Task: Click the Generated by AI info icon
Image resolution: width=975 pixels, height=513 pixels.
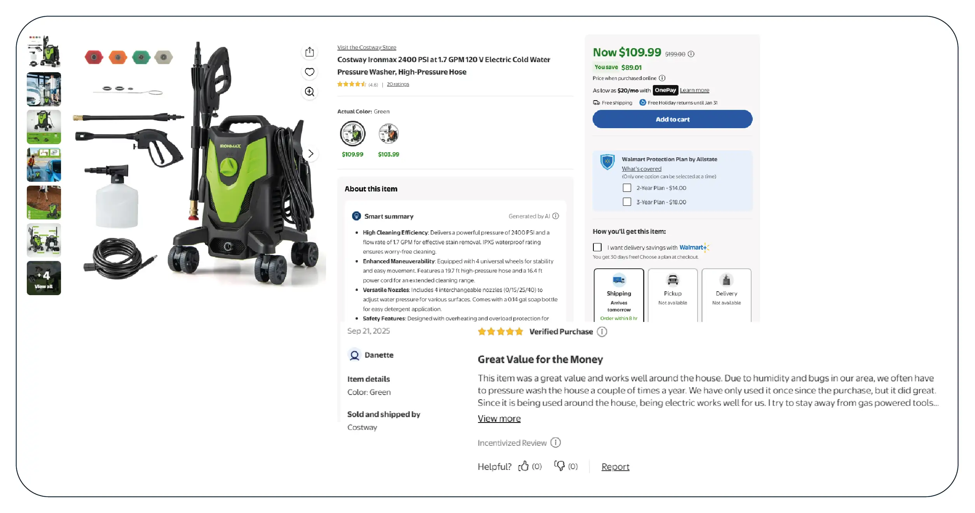Action: [556, 216]
